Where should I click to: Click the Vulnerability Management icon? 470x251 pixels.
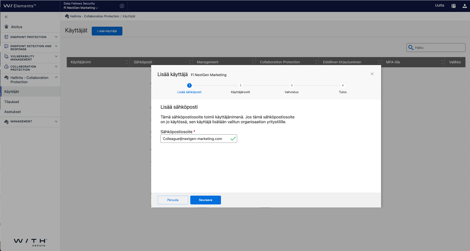click(7, 57)
